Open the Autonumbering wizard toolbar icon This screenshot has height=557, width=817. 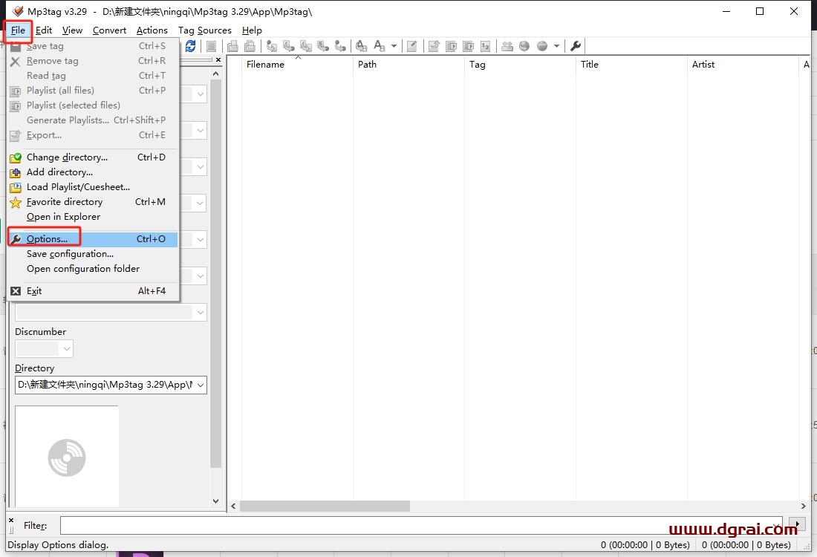[x=485, y=46]
